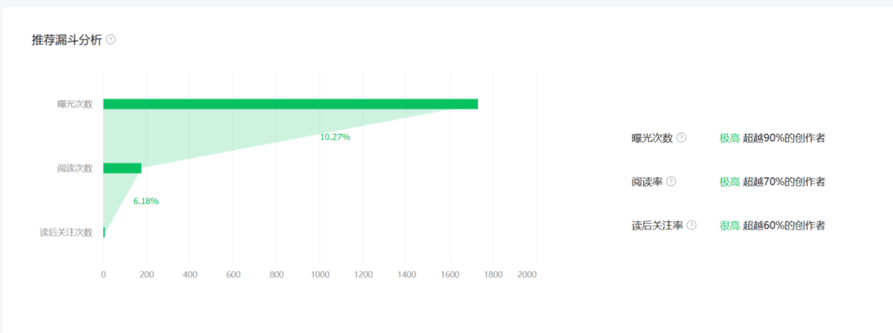Click help icon next to 阅读率 metric
Screen dimensions: 893x333
[x=671, y=182]
